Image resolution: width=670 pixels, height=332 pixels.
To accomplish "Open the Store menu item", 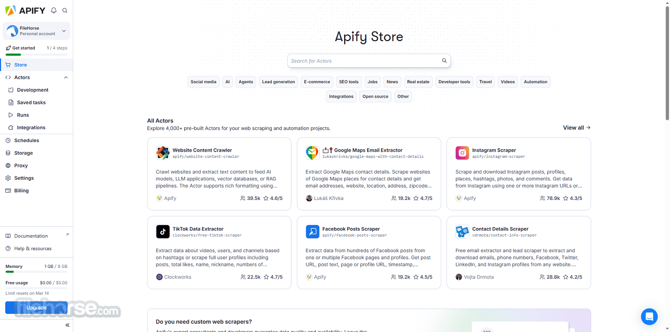I will 36,65.
